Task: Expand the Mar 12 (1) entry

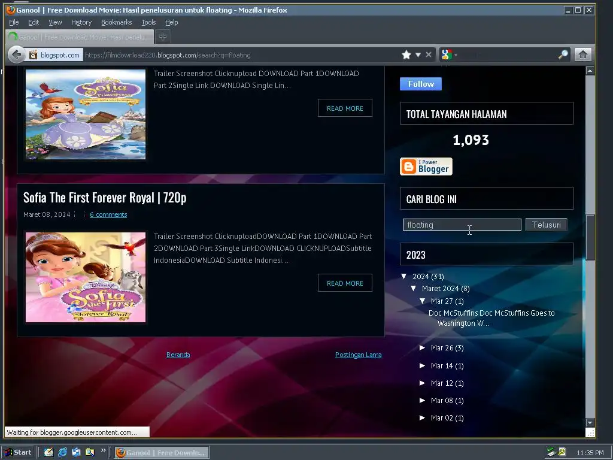Action: tap(422, 383)
